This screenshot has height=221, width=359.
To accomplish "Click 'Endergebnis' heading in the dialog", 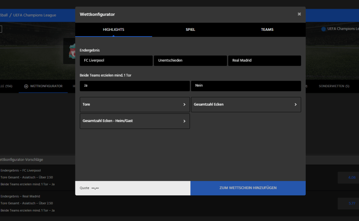I will (x=90, y=50).
